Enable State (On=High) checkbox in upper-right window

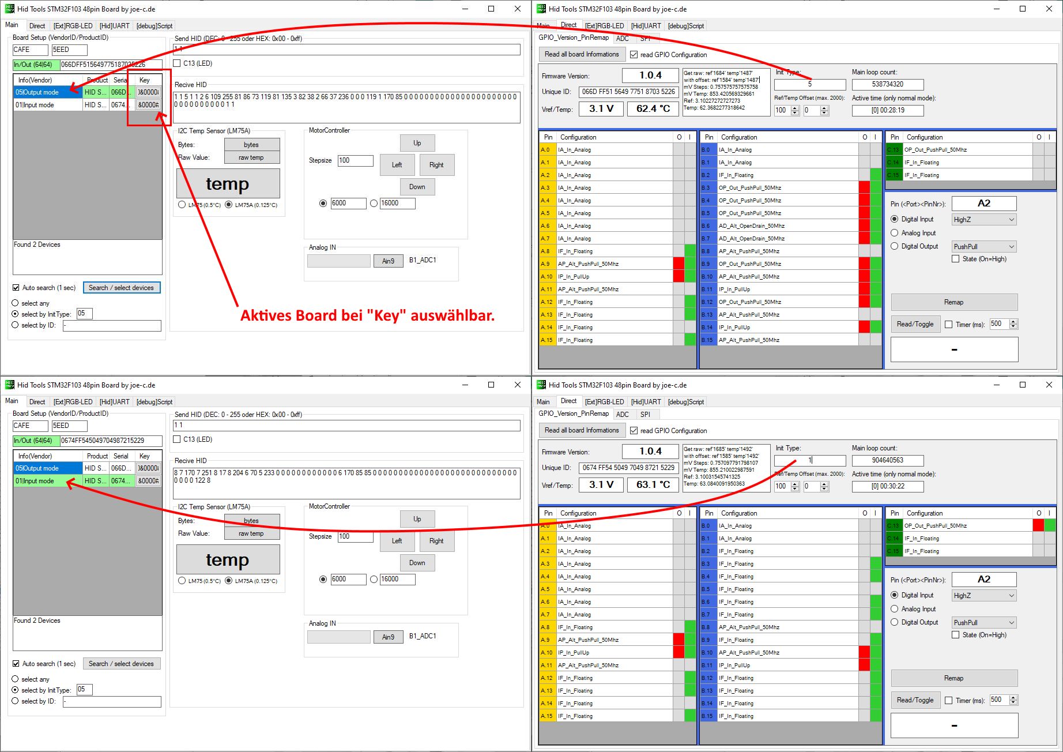click(956, 259)
